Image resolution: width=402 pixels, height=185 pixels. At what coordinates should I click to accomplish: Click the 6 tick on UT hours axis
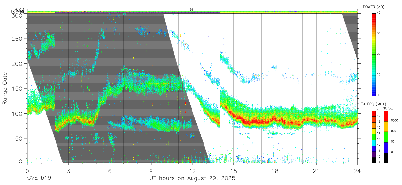click(x=110, y=171)
